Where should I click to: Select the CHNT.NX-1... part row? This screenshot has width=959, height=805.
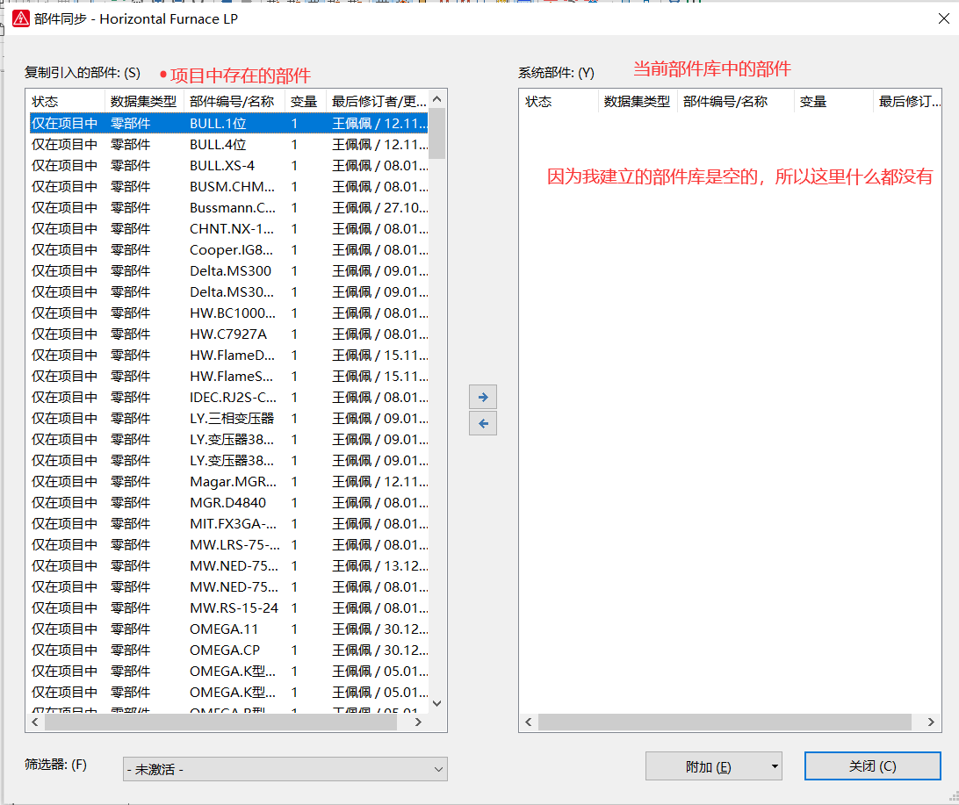228,228
